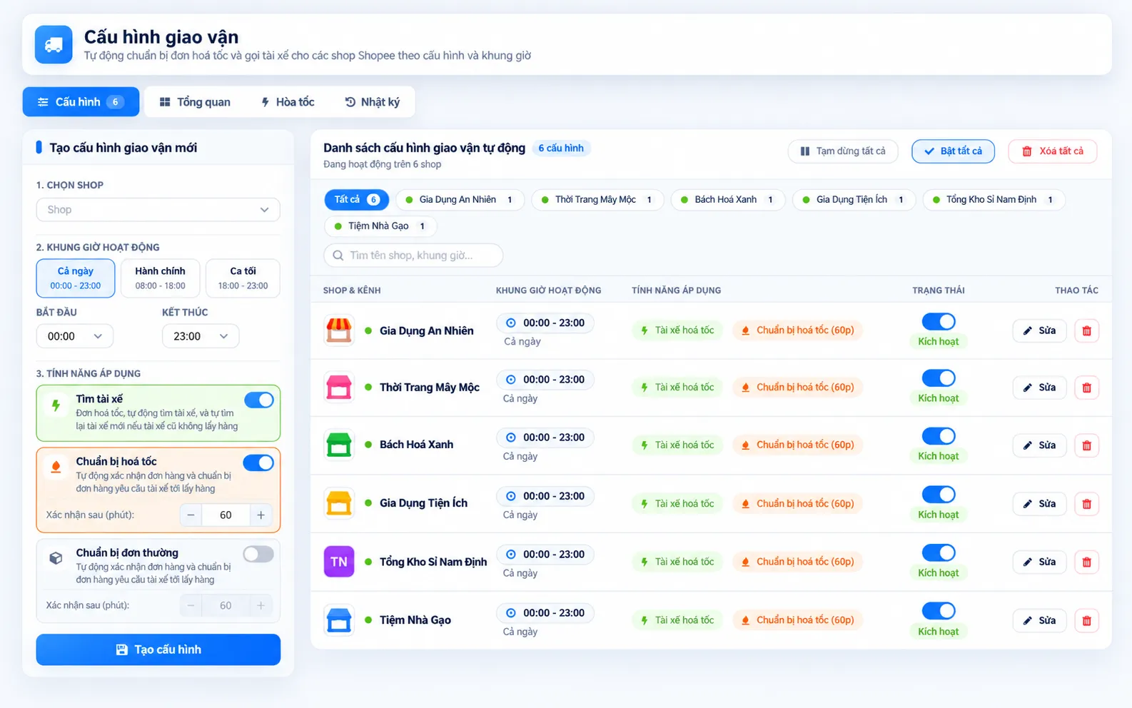Image resolution: width=1132 pixels, height=708 pixels.
Task: Expand the Kết thúc 23:00 time dropdown
Action: [201, 336]
